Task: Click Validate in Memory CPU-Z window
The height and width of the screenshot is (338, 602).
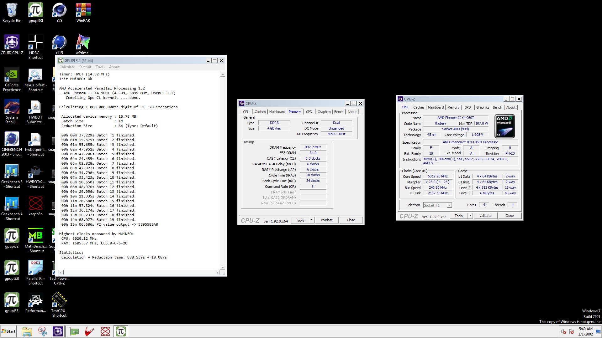Action: [x=327, y=220]
